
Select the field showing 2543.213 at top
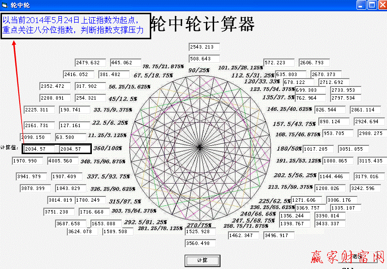204,47
